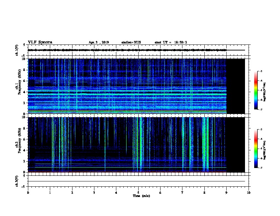280x216 pixels.
Task: Click the "VLF Spectra" plot title
Action: [40, 42]
